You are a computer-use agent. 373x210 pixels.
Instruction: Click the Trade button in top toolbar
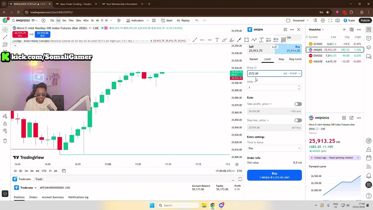click(x=349, y=20)
